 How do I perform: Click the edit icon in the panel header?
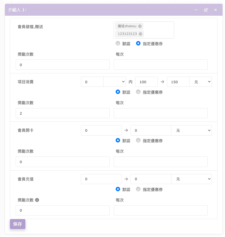pos(206,10)
